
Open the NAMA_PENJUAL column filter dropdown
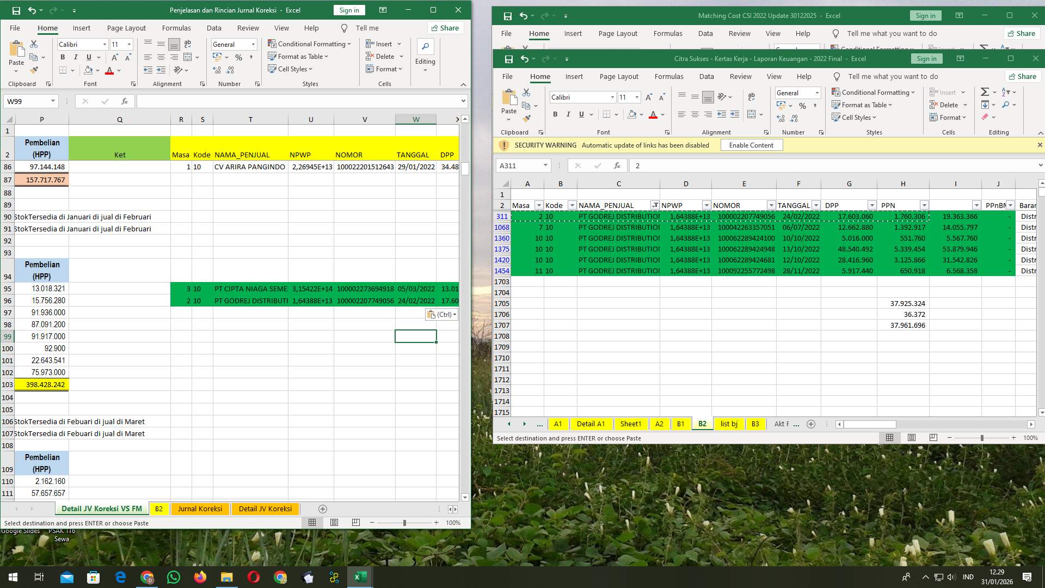[655, 205]
